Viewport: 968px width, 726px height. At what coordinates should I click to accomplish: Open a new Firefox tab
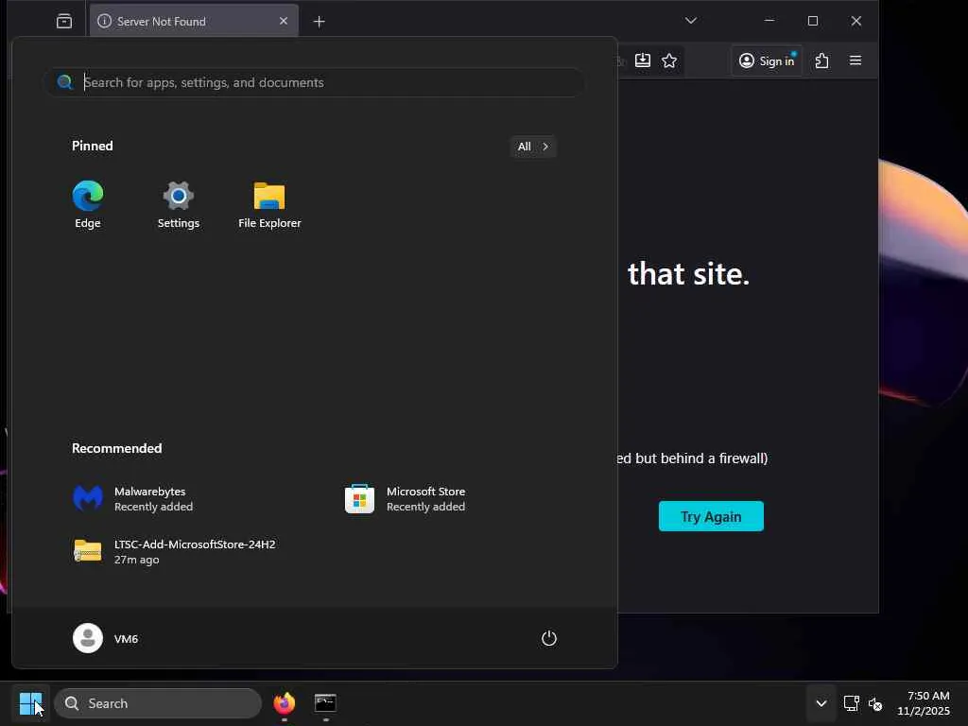[320, 22]
